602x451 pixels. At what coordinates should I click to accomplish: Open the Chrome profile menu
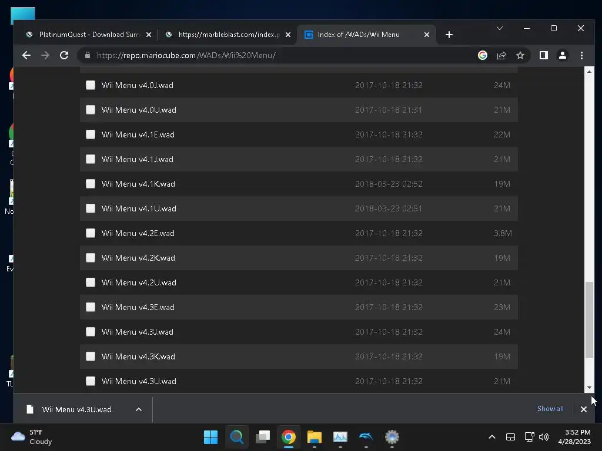(x=563, y=55)
